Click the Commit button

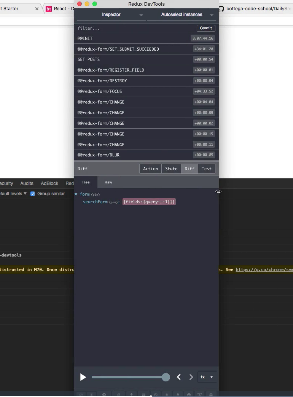pos(206,28)
